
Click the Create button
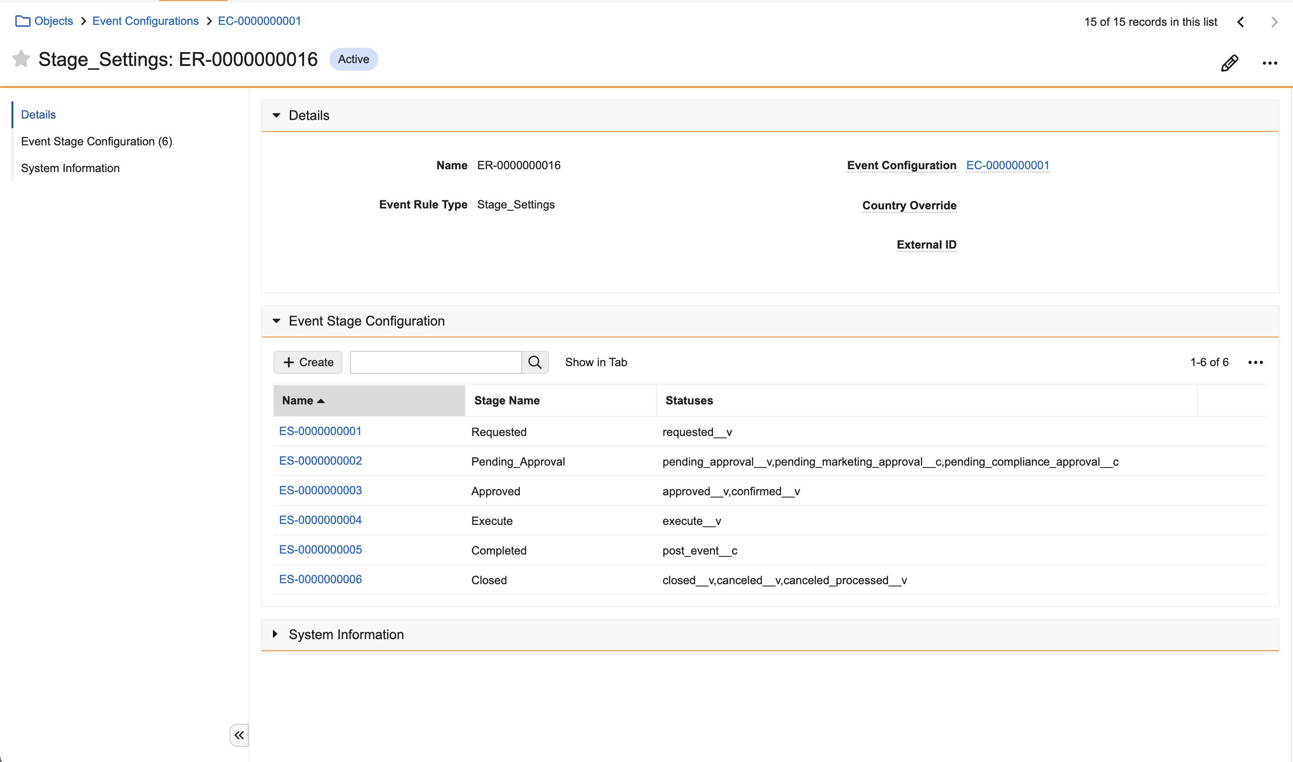[x=308, y=362]
